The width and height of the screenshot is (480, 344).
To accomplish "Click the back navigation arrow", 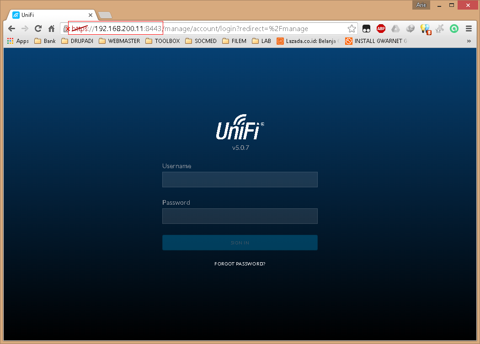I will pos(11,28).
